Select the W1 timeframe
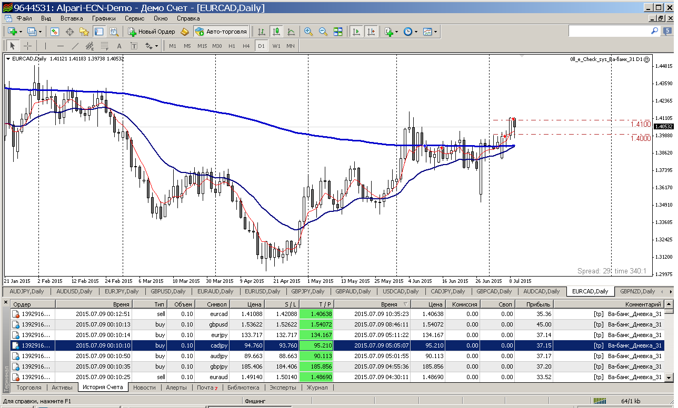The image size is (678, 408). click(x=276, y=46)
